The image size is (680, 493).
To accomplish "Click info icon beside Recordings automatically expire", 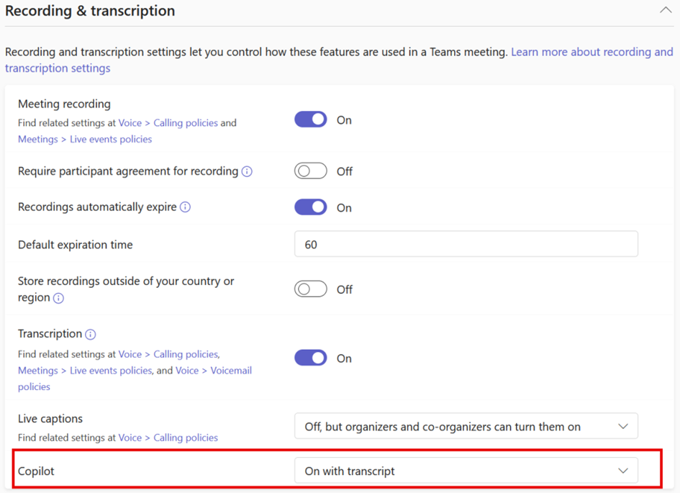I will [x=185, y=207].
